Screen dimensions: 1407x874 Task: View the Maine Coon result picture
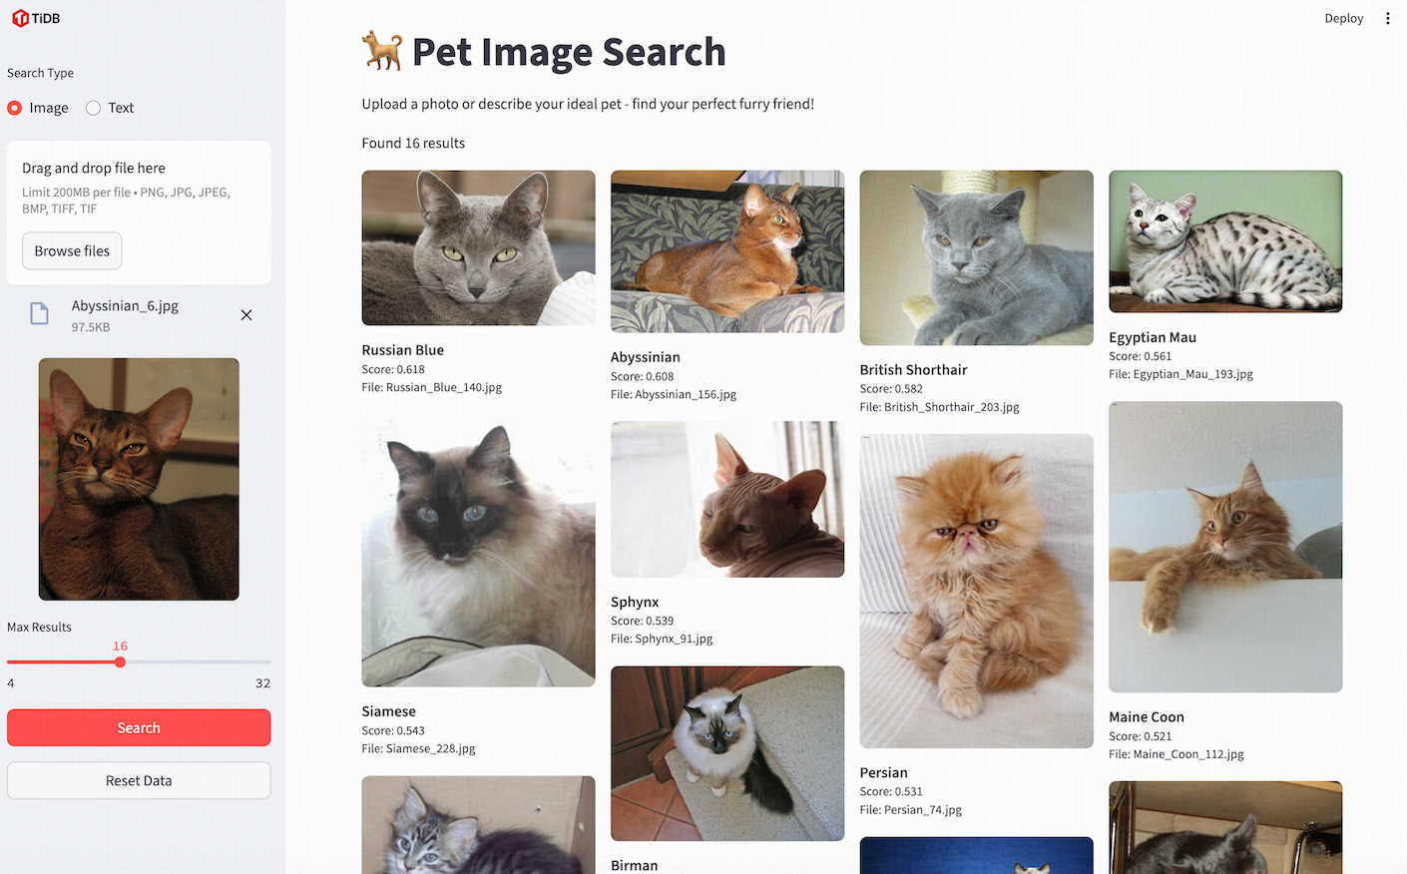coord(1224,547)
